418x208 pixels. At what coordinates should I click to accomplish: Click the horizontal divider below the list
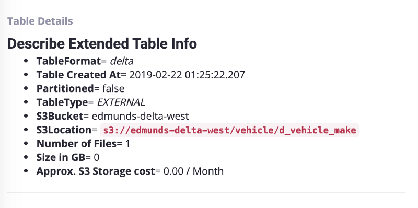206,192
